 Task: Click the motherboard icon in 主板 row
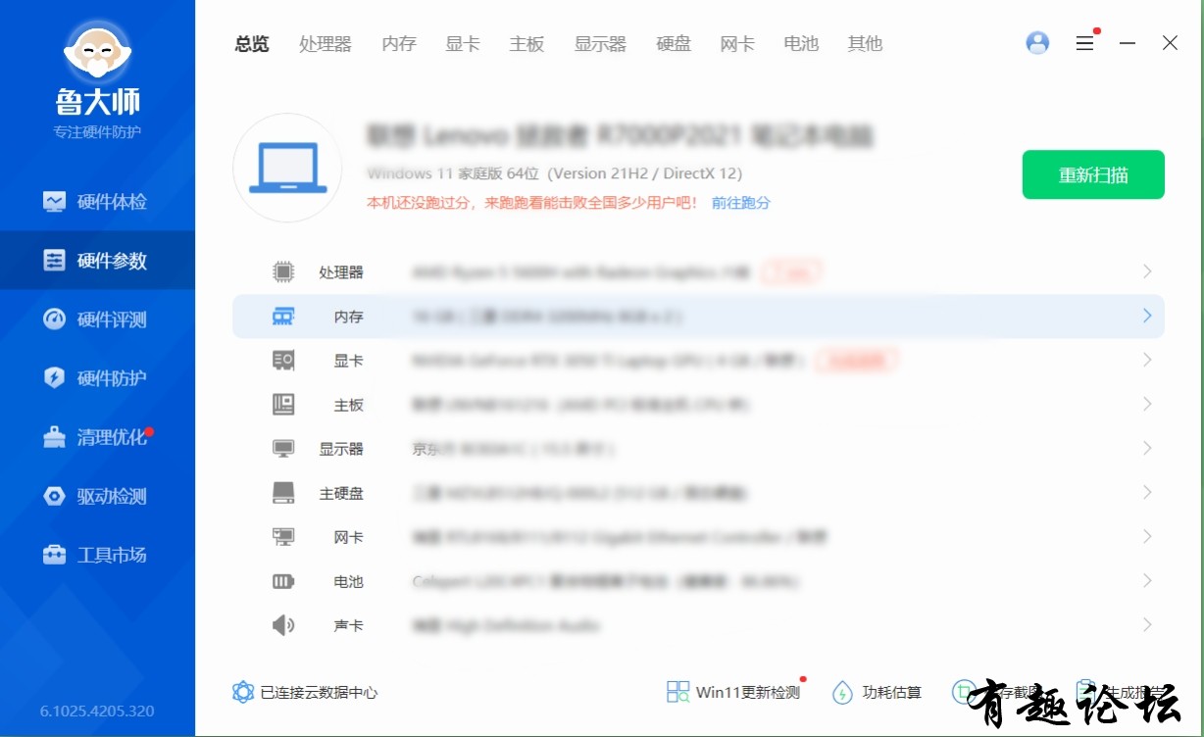pos(283,404)
